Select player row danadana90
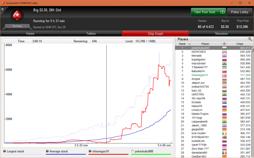 coord(213,153)
